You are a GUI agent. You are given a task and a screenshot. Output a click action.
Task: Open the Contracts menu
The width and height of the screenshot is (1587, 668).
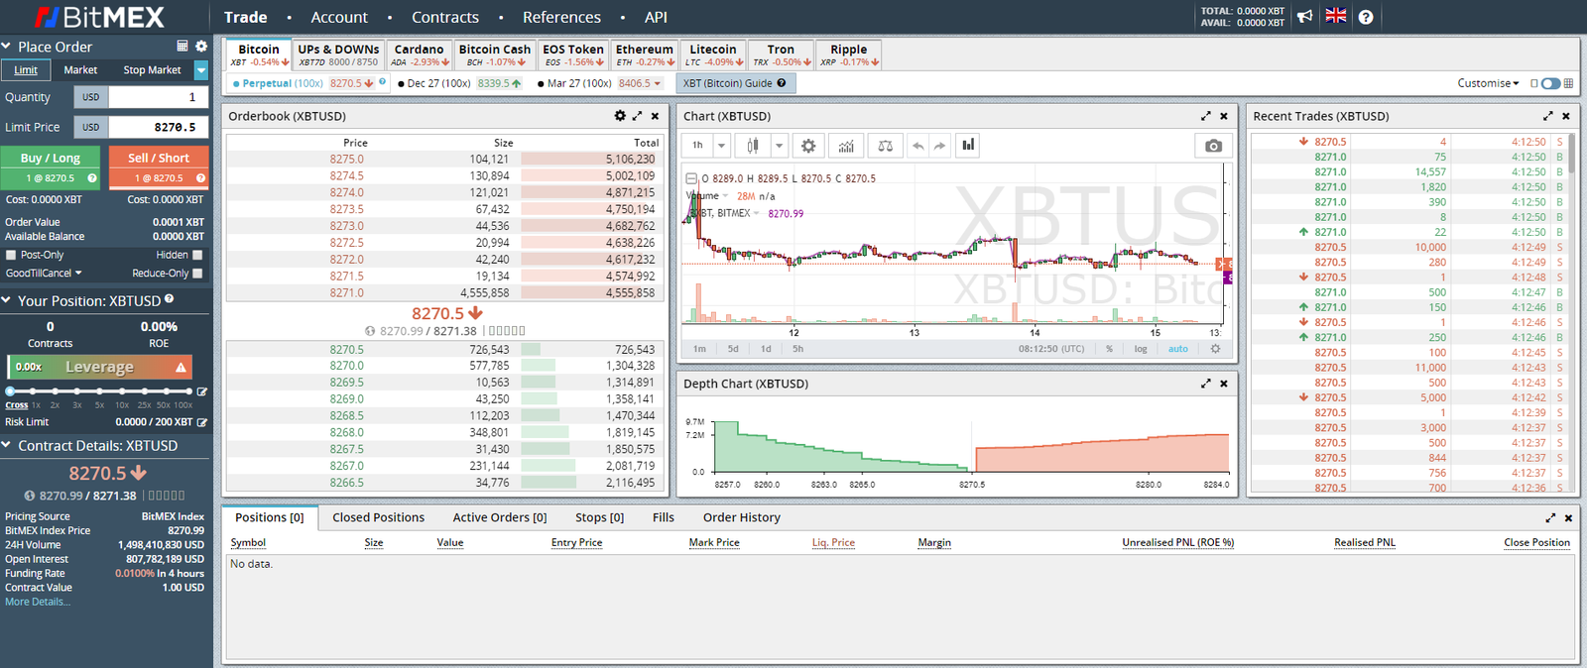tap(445, 17)
